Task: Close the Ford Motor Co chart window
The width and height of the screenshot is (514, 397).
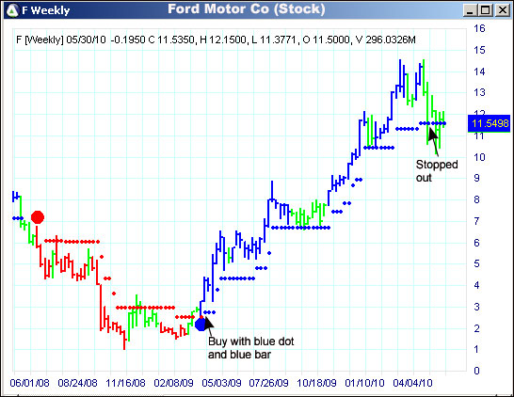Action: tap(502, 10)
